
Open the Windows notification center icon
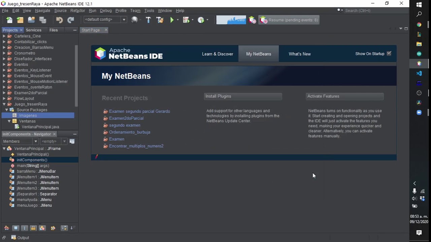[419, 233]
